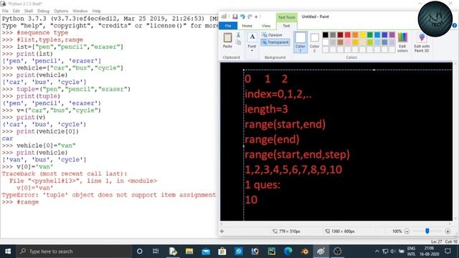459x258 pixels.
Task: Select the Text tab in Paint
Action: pyautogui.click(x=286, y=26)
